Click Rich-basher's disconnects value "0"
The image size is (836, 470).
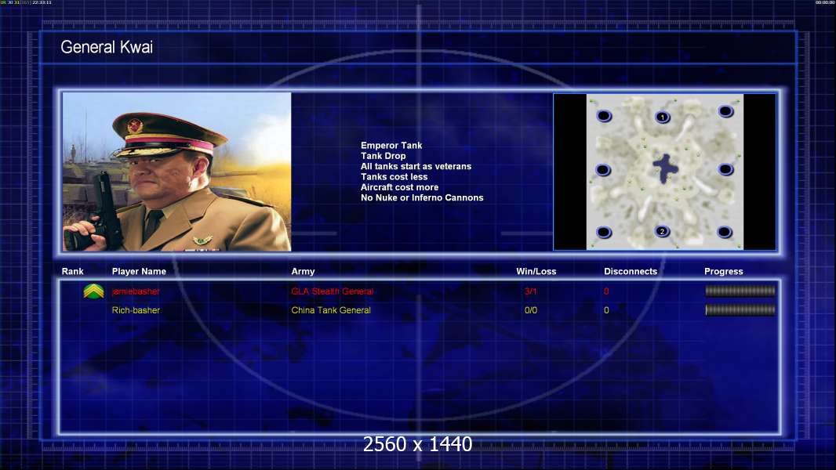[x=606, y=310]
